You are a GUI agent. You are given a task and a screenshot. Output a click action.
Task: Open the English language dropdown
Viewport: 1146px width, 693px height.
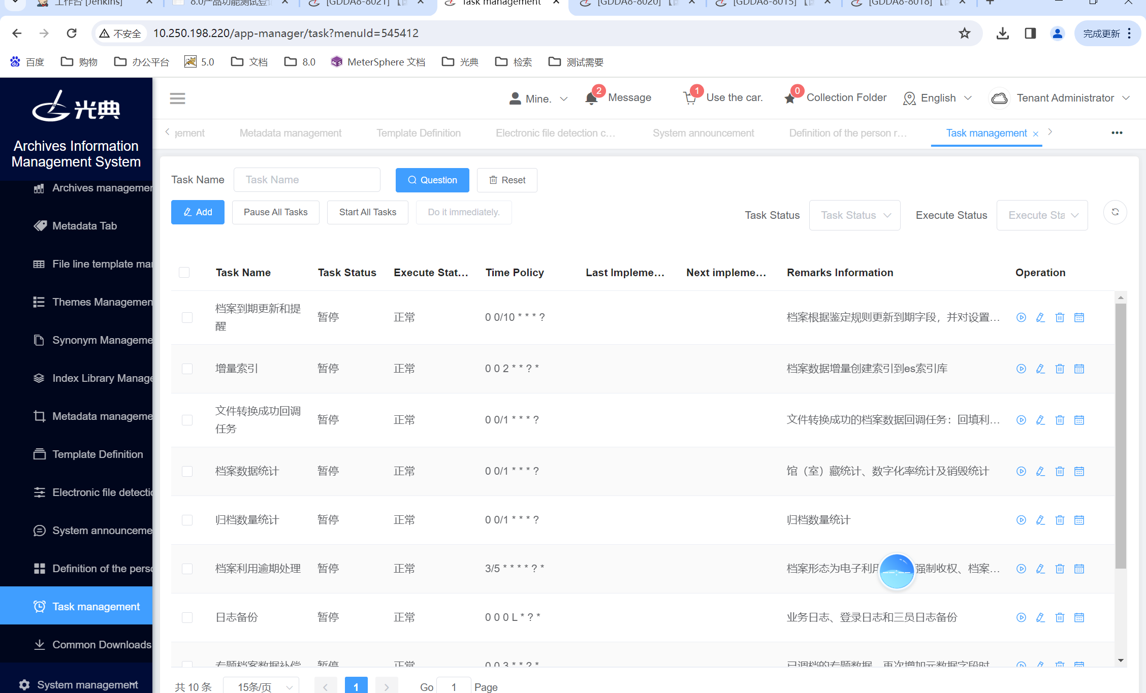[x=938, y=98]
